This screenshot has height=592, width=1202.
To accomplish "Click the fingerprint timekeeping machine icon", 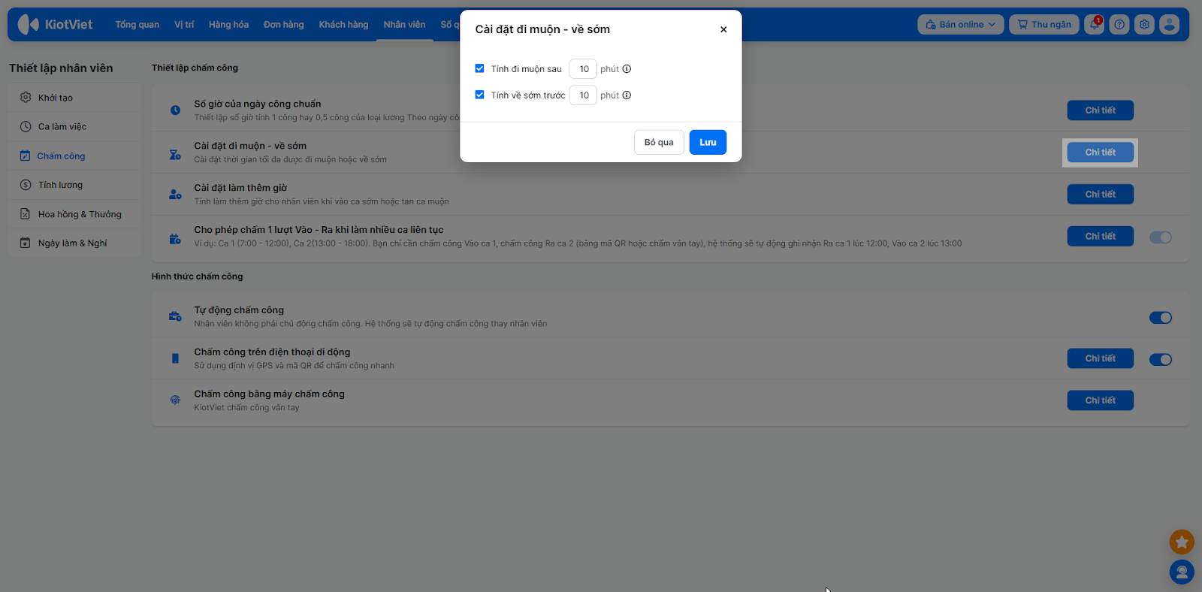I will pos(175,400).
